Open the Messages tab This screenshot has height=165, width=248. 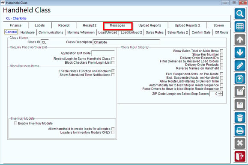pyautogui.click(x=117, y=25)
